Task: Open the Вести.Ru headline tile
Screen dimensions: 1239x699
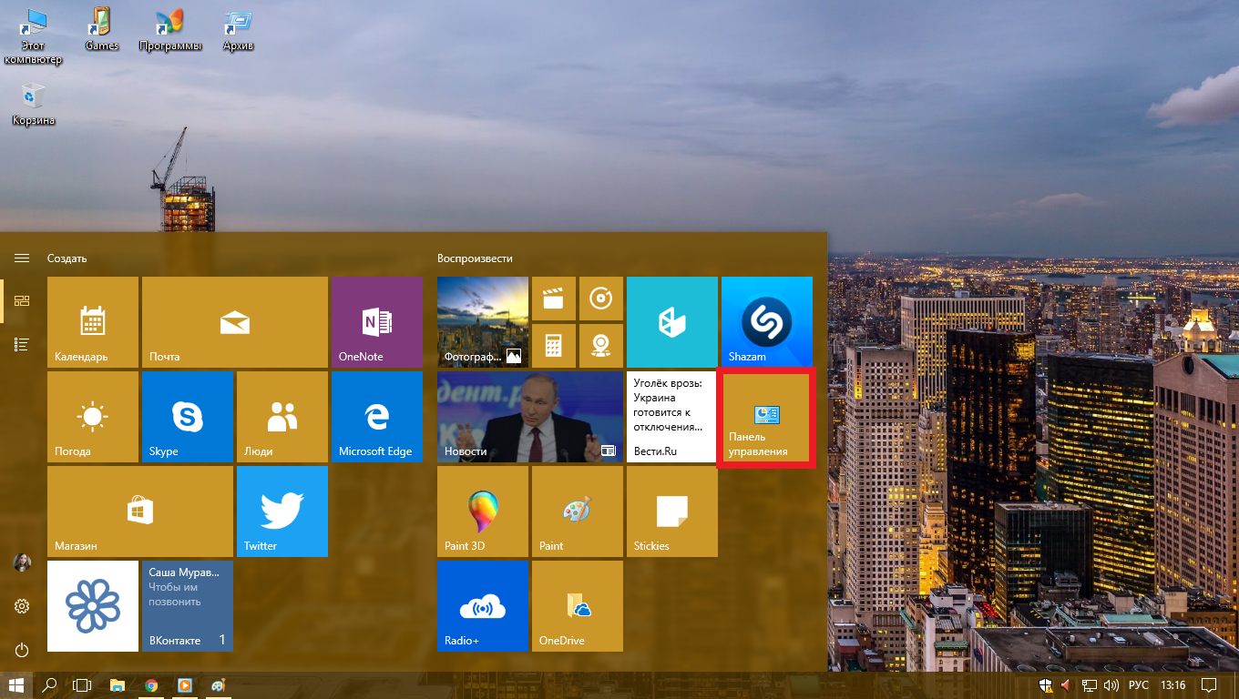Action: coord(672,417)
